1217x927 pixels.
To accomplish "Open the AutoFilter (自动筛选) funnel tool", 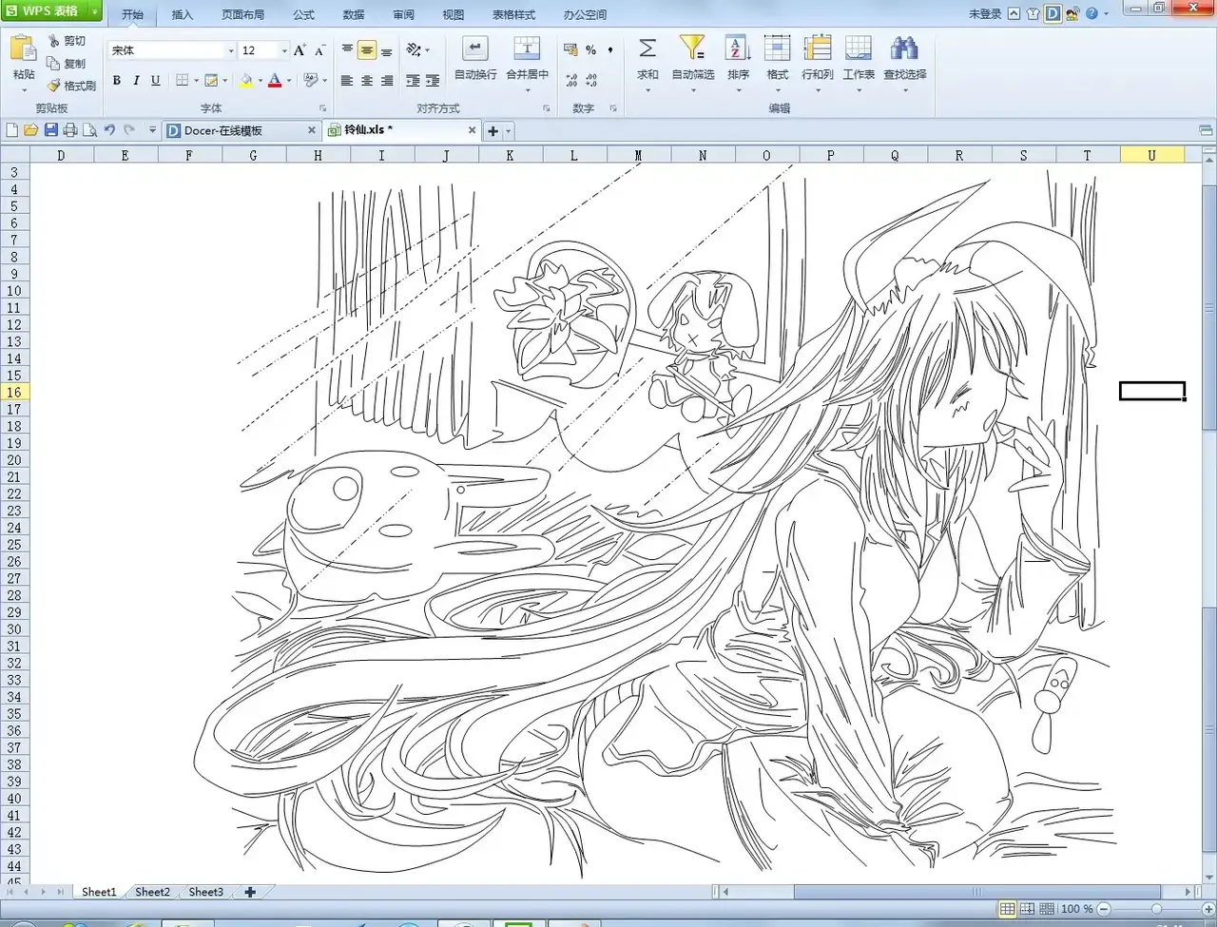I will (x=692, y=48).
